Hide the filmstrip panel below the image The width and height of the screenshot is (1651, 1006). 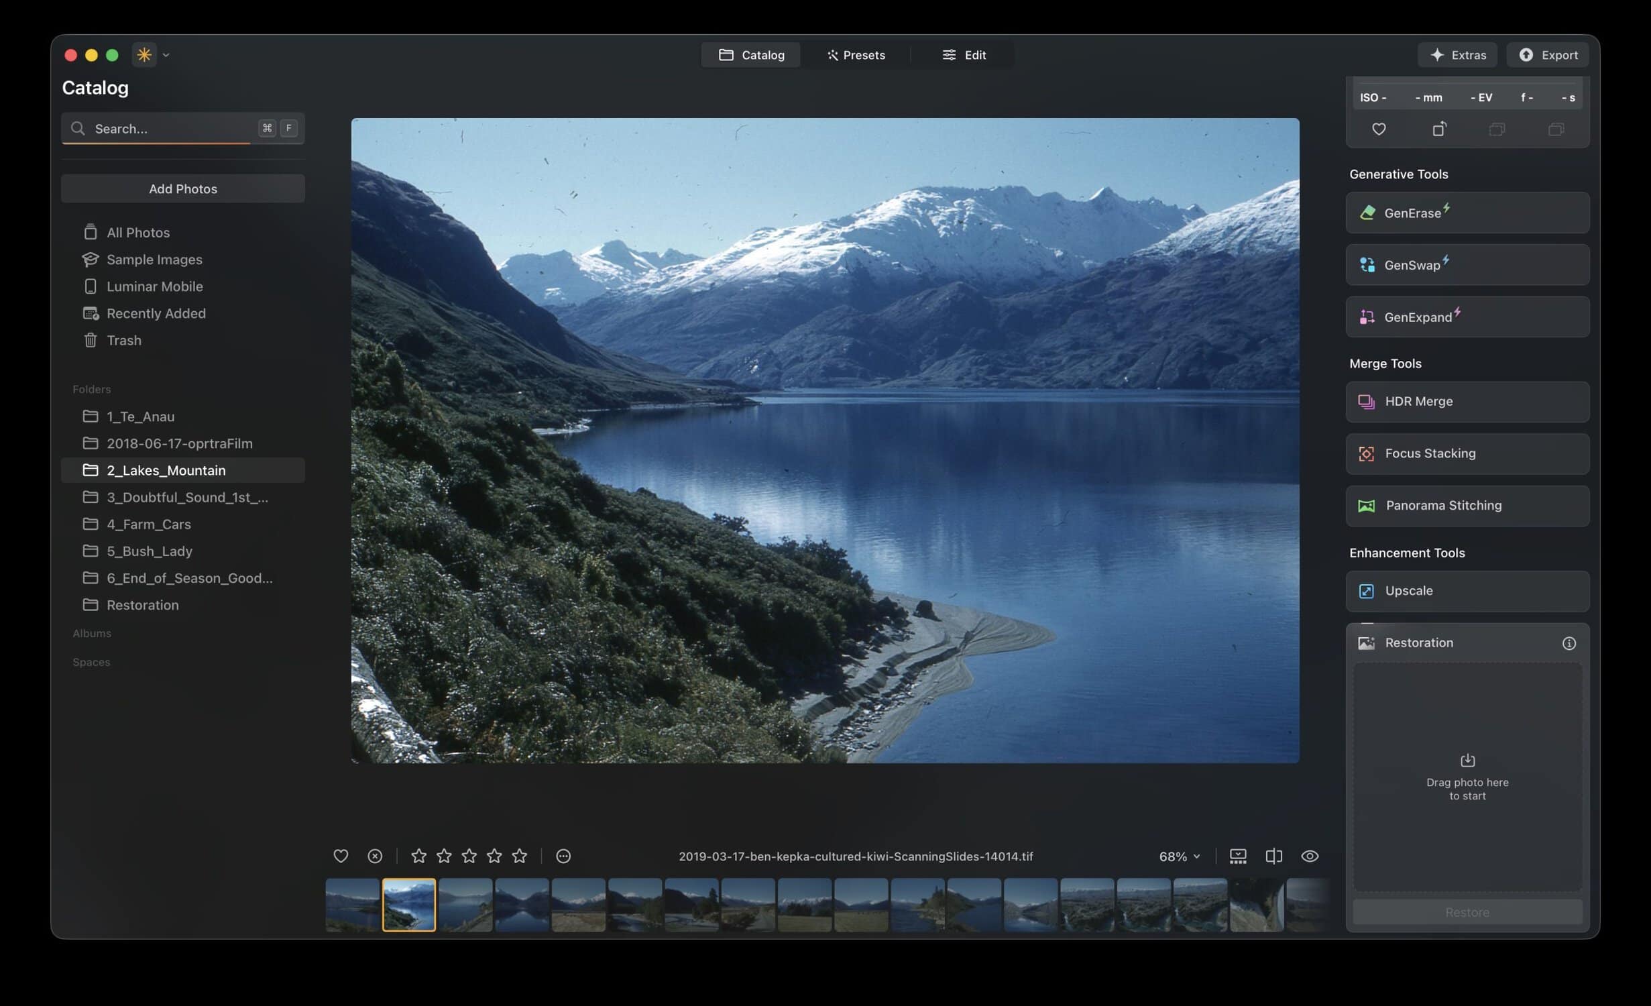click(1237, 856)
